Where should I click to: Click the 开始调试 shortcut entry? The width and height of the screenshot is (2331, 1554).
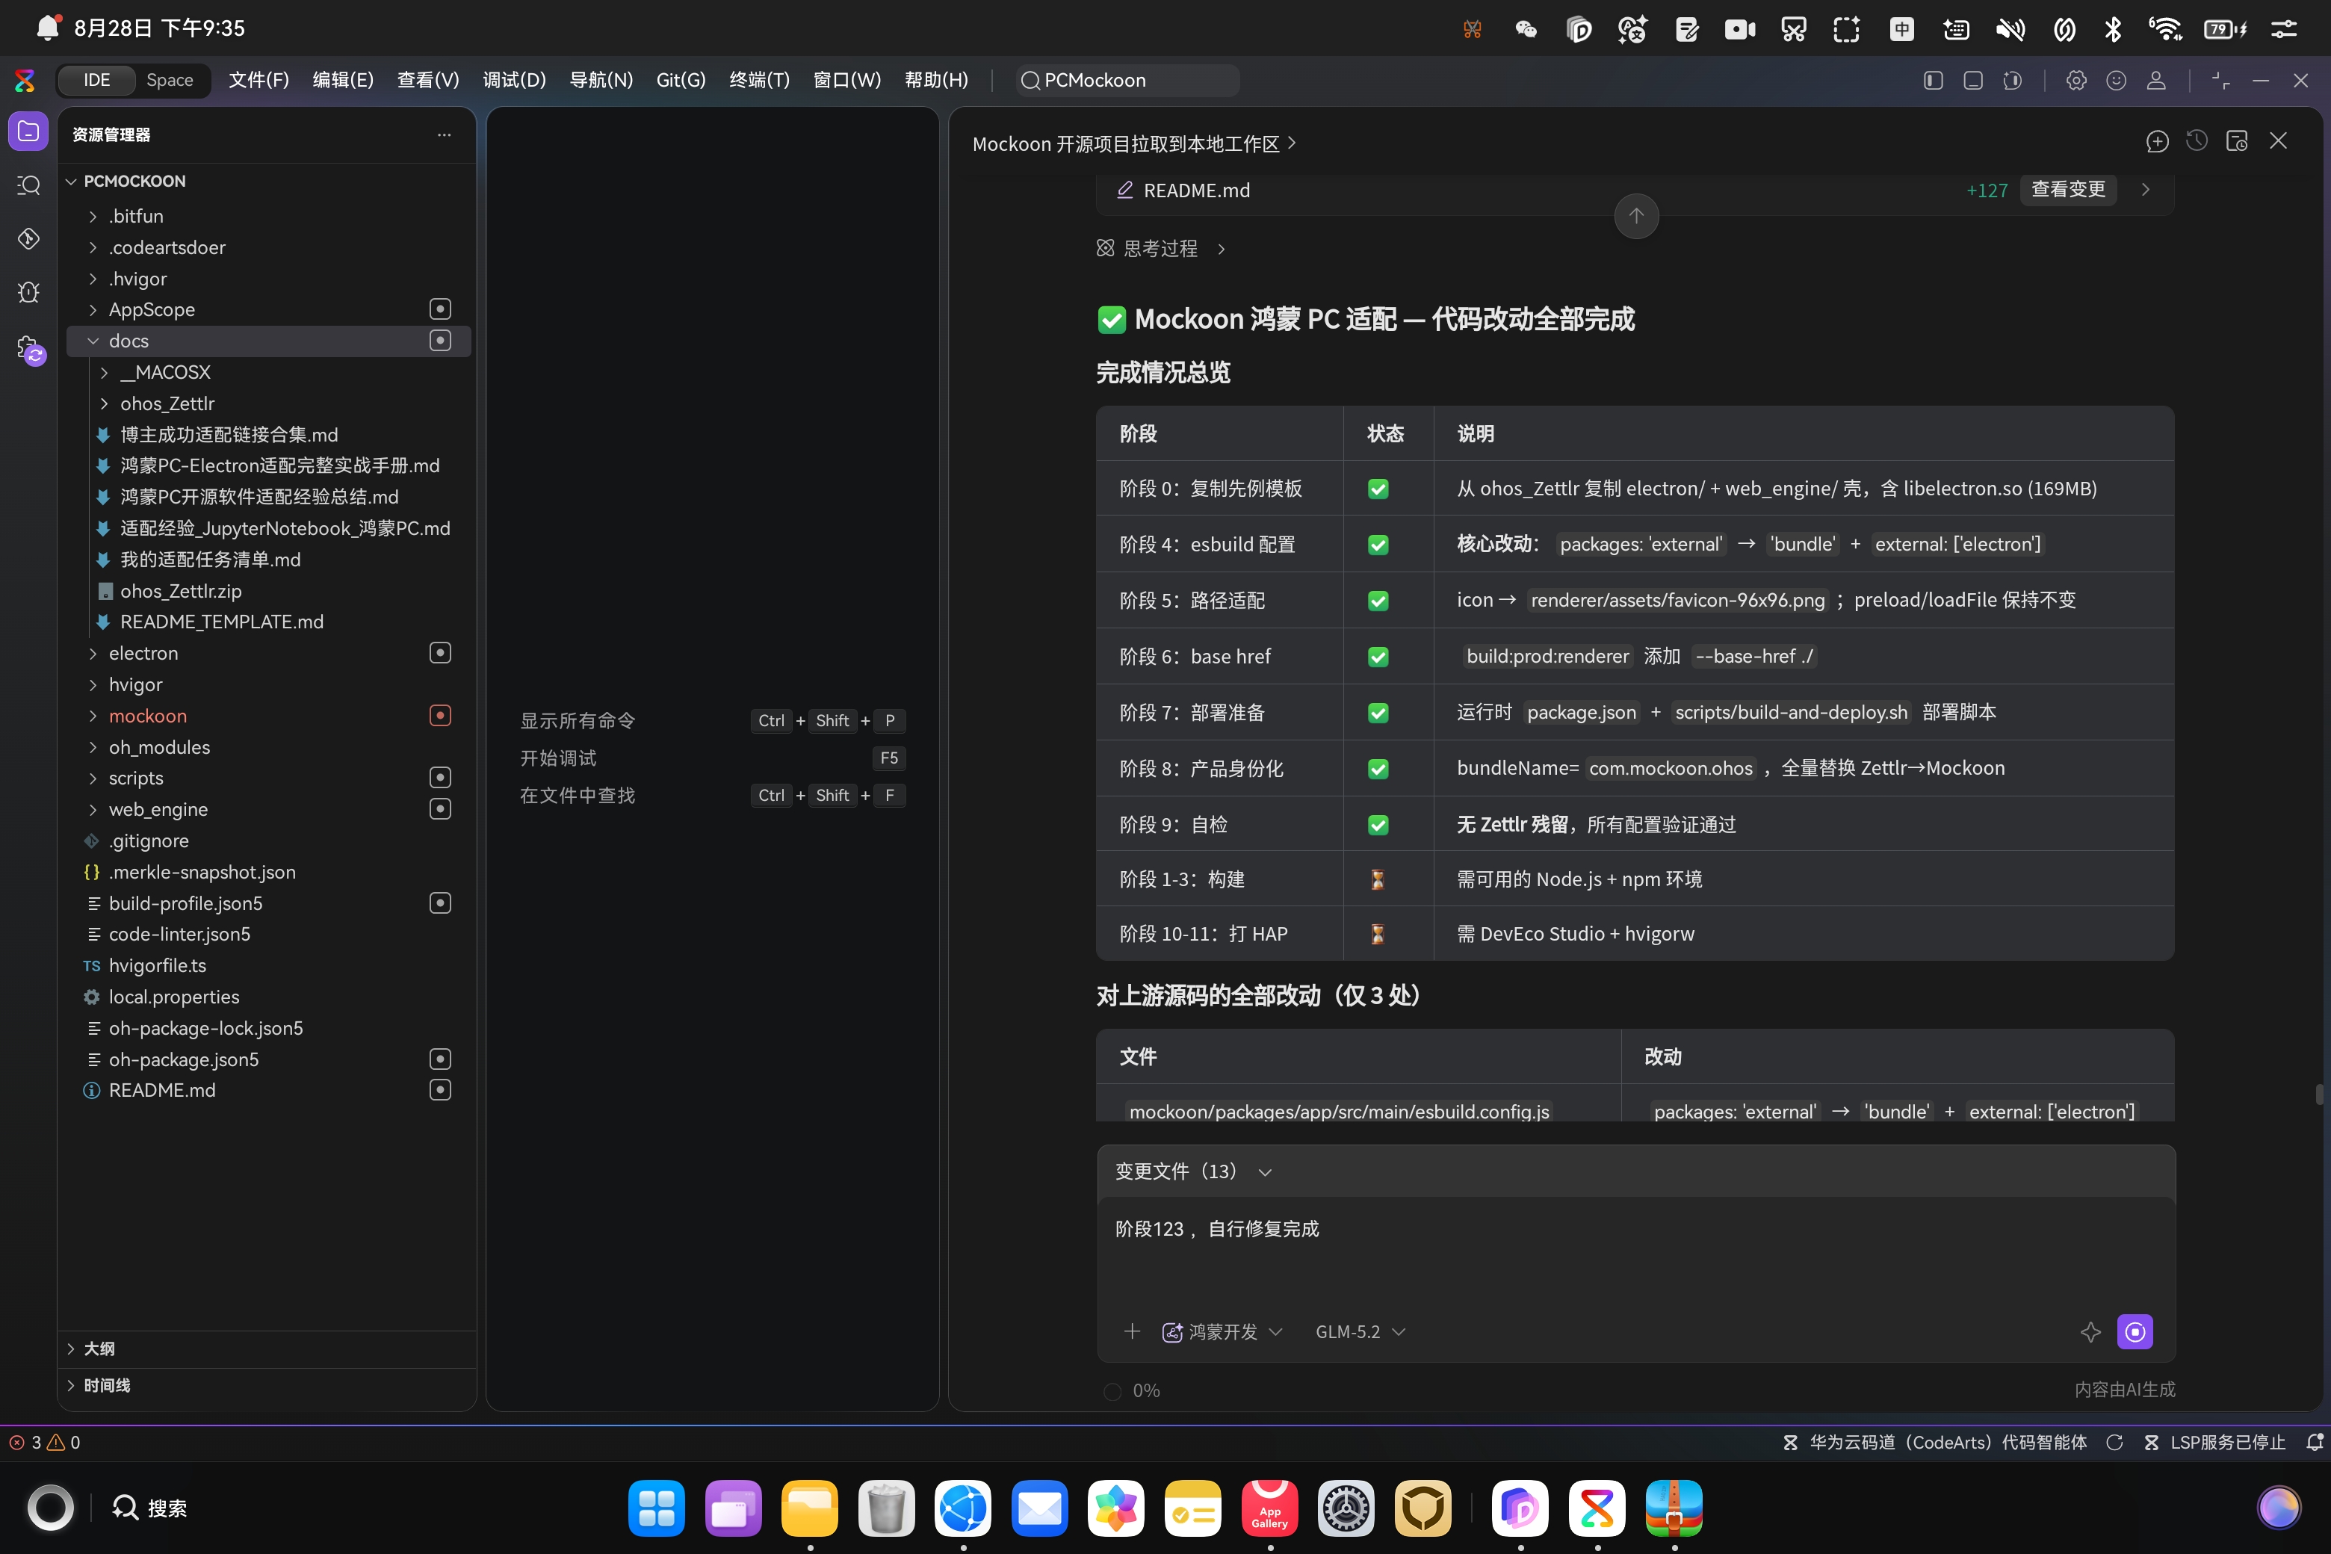(x=713, y=758)
